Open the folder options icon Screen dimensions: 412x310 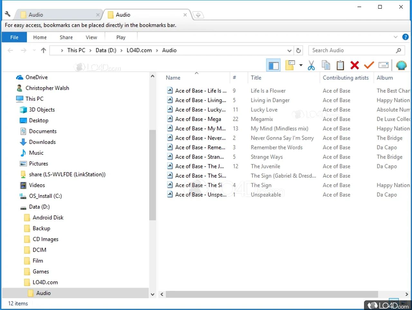pyautogui.click(x=290, y=65)
